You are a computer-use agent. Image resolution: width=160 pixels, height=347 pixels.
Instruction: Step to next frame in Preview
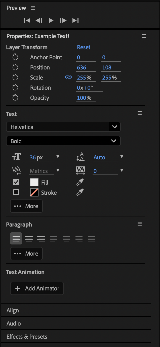tap(63, 20)
